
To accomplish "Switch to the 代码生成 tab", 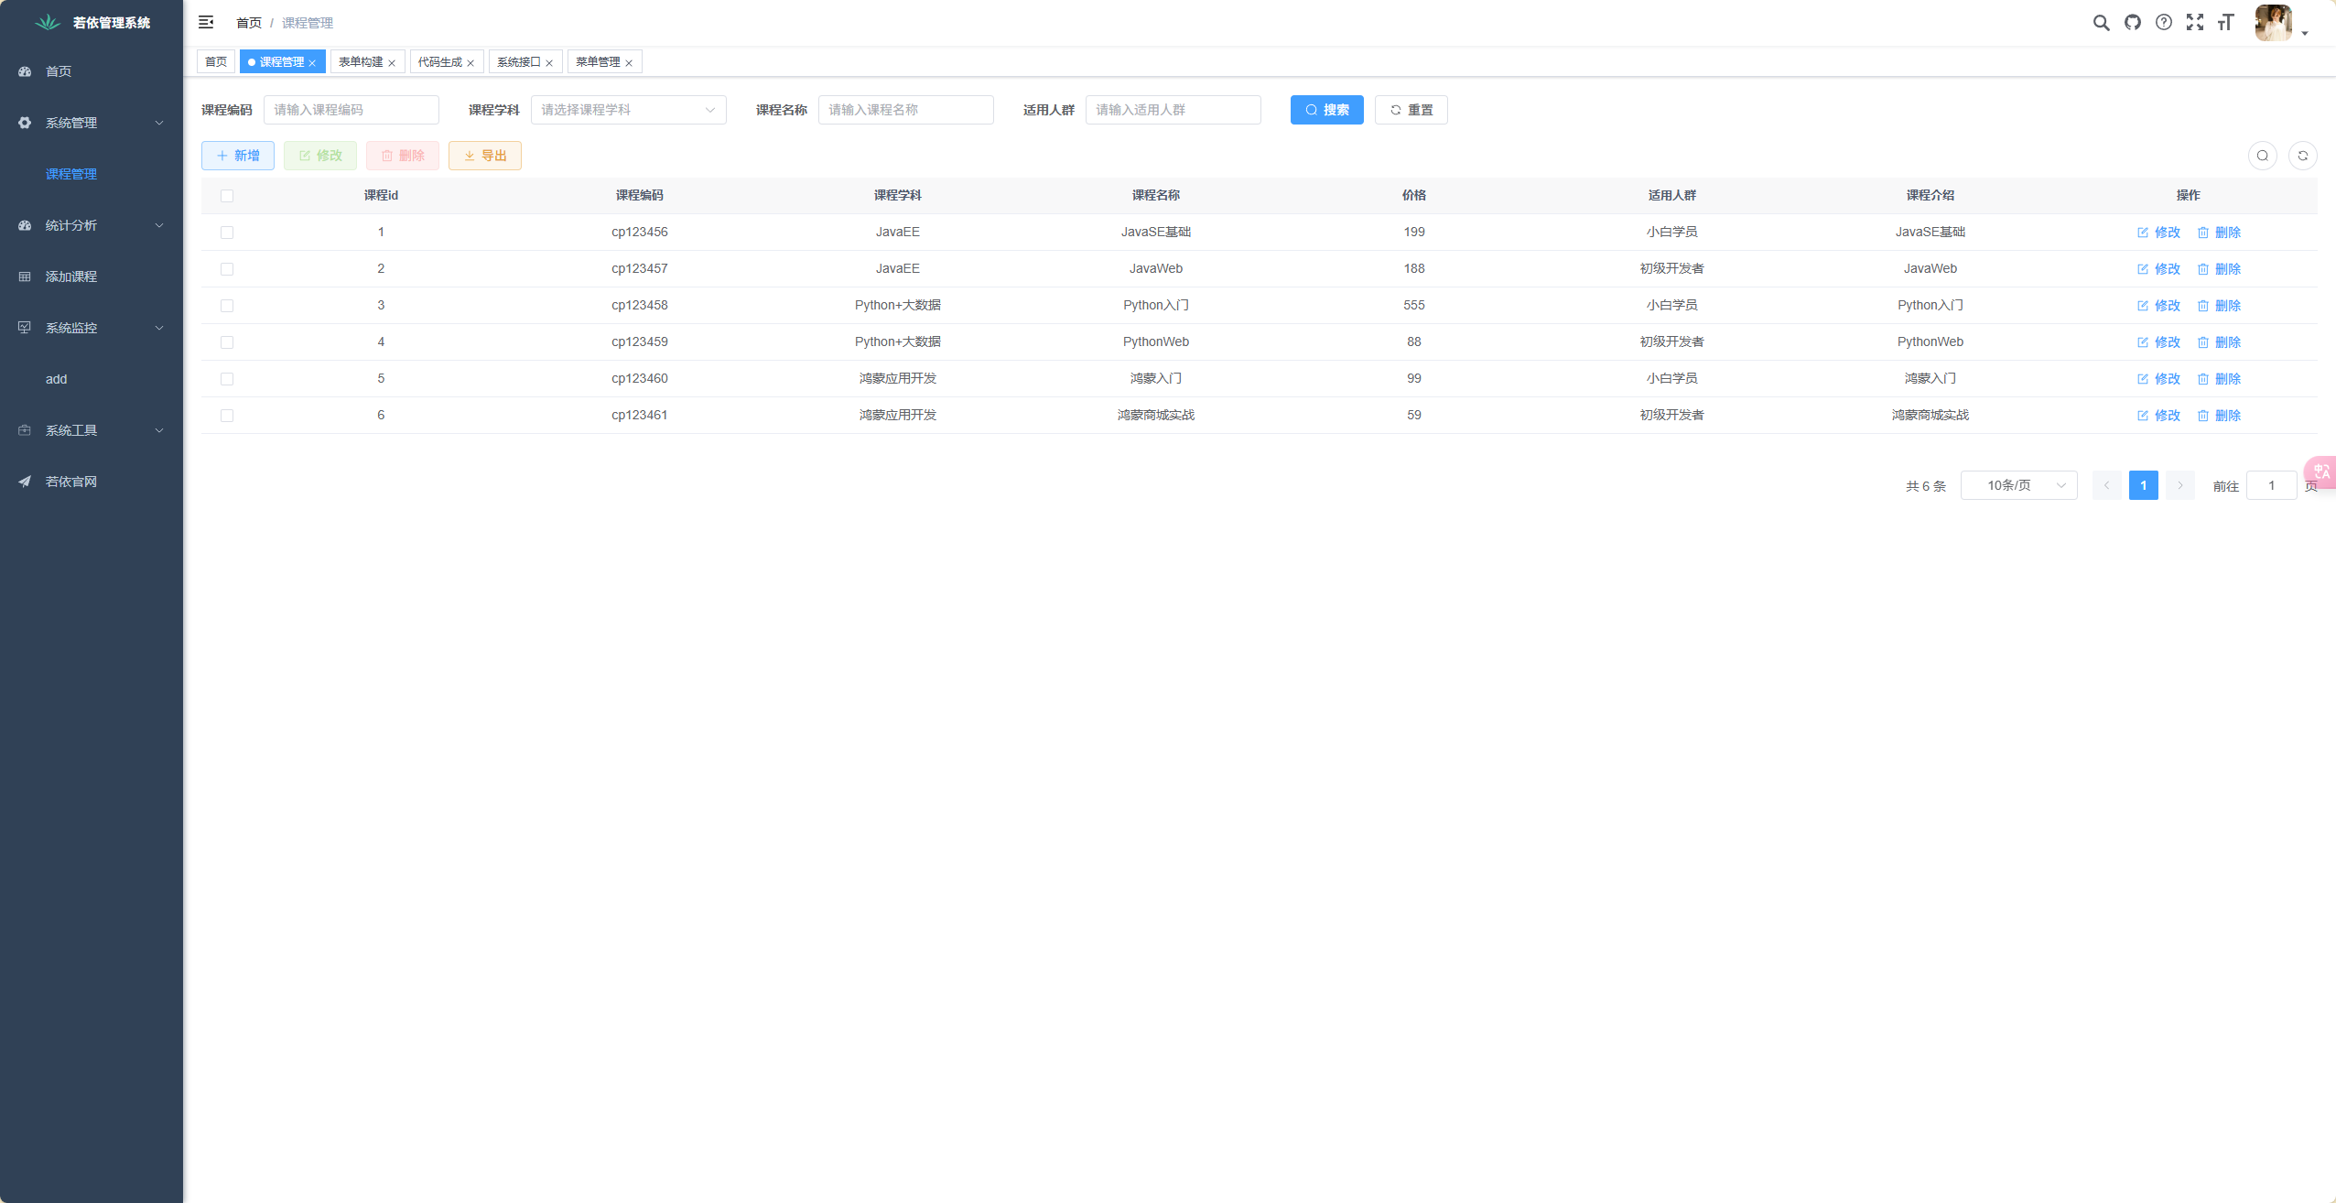I will coord(439,62).
